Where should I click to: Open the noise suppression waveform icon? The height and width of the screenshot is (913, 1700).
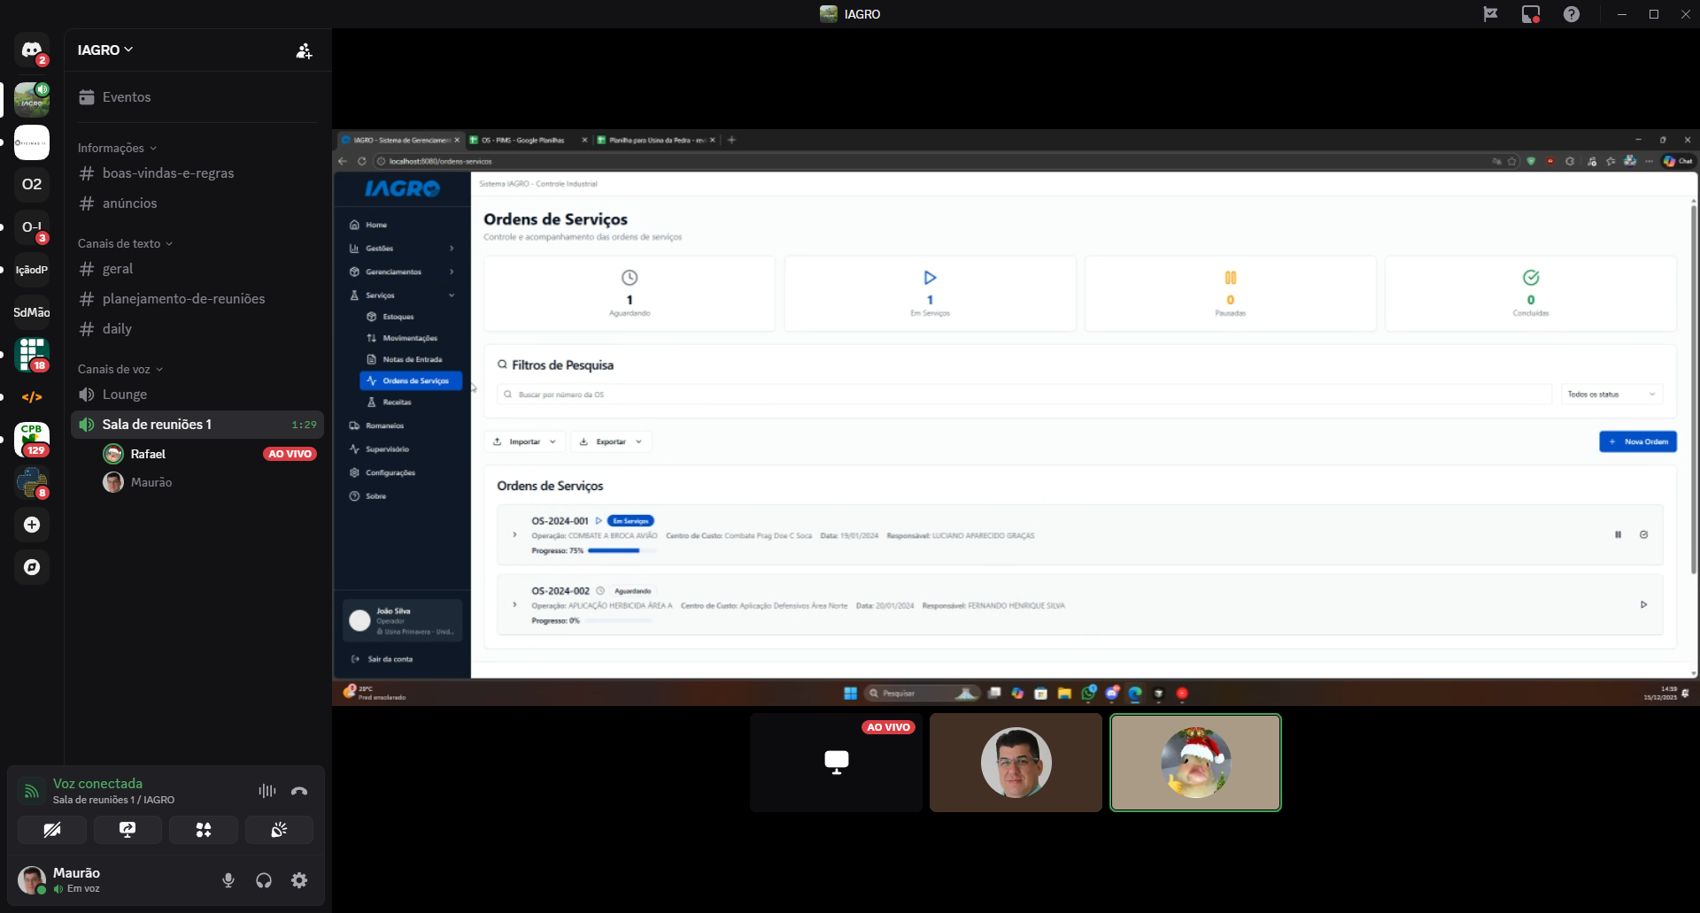[267, 791]
